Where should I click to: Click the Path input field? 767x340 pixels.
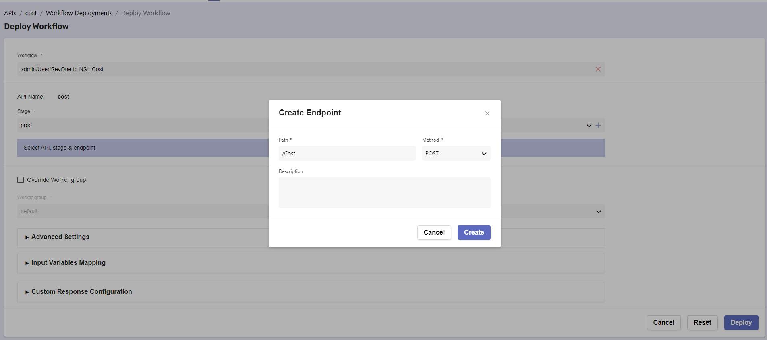coord(347,153)
